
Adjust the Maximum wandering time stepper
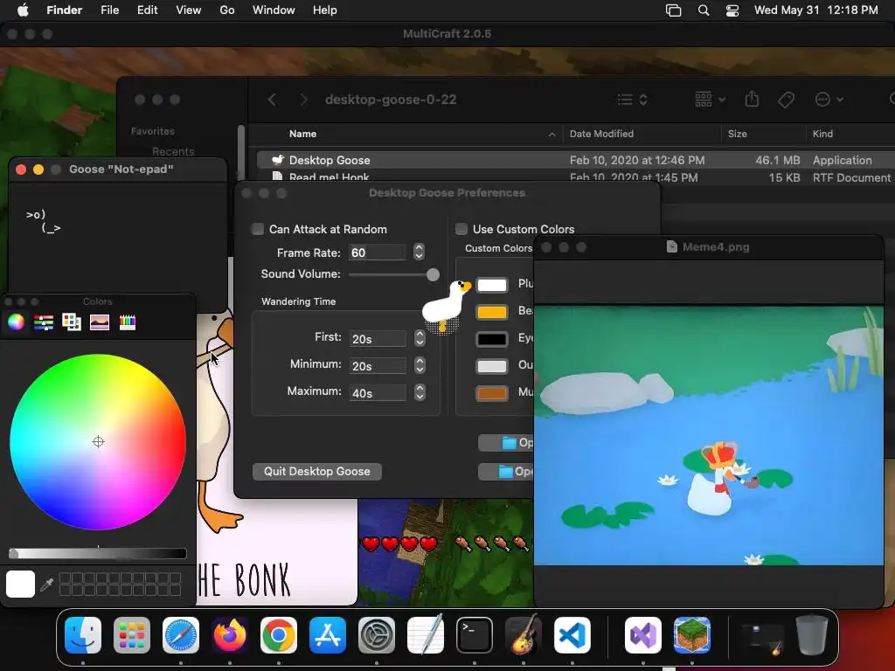[420, 392]
